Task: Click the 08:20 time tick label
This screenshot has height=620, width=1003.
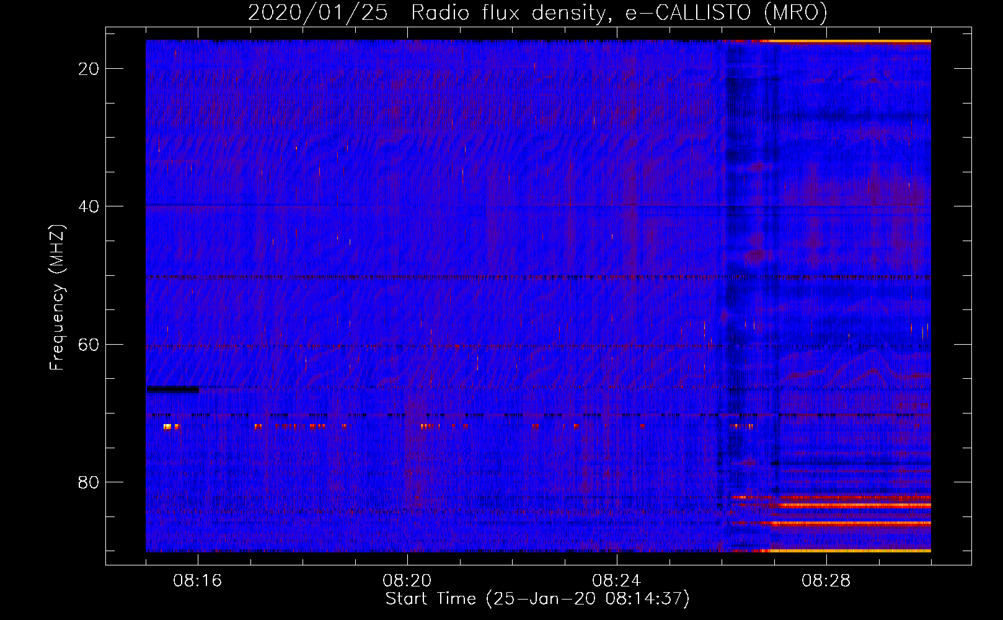Action: [x=407, y=581]
